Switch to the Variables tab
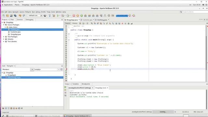The width and height of the screenshot is (208, 117). 76,84
